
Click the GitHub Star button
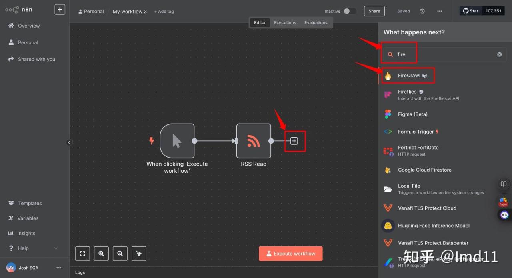point(471,11)
